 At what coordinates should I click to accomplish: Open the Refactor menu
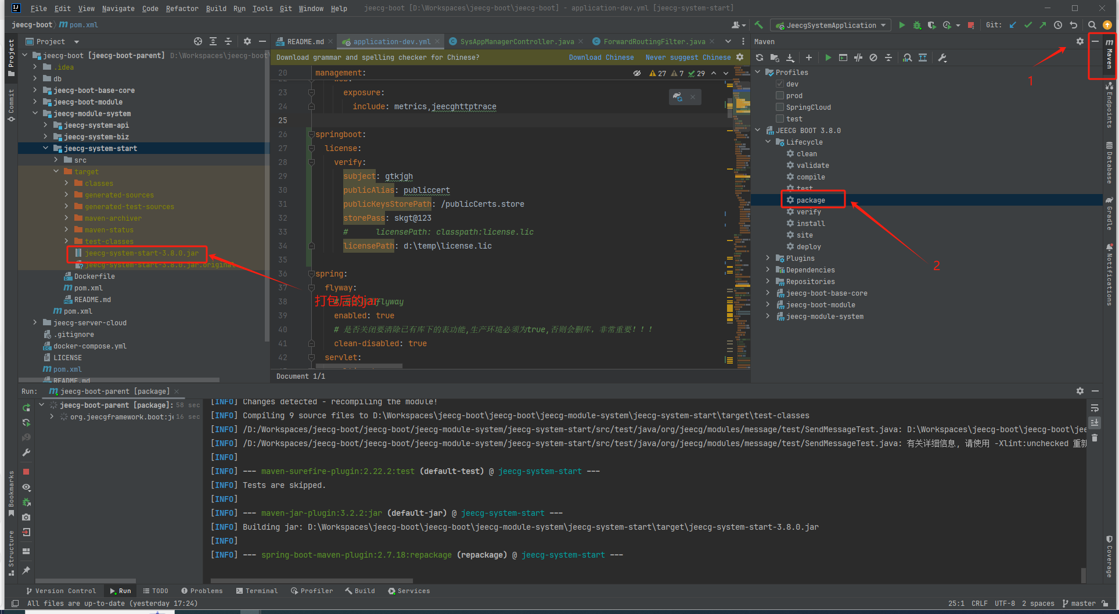(182, 8)
